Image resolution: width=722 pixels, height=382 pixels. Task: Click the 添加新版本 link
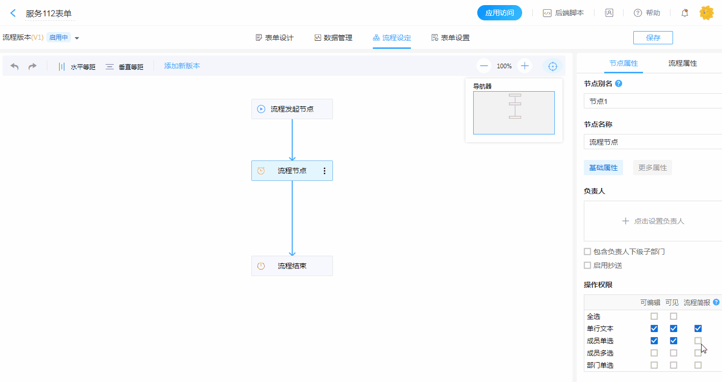182,66
